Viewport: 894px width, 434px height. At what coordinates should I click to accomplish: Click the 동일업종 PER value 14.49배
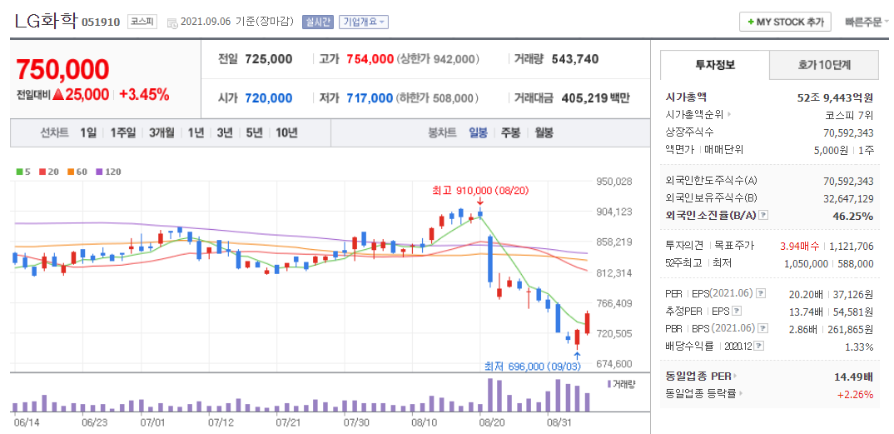[853, 377]
